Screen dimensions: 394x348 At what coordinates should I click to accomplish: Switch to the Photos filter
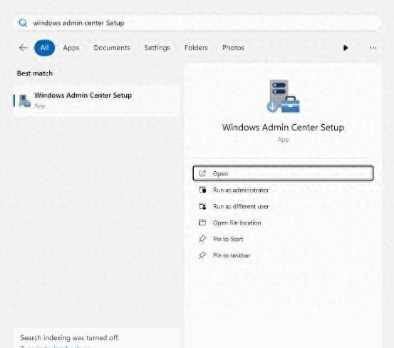233,48
